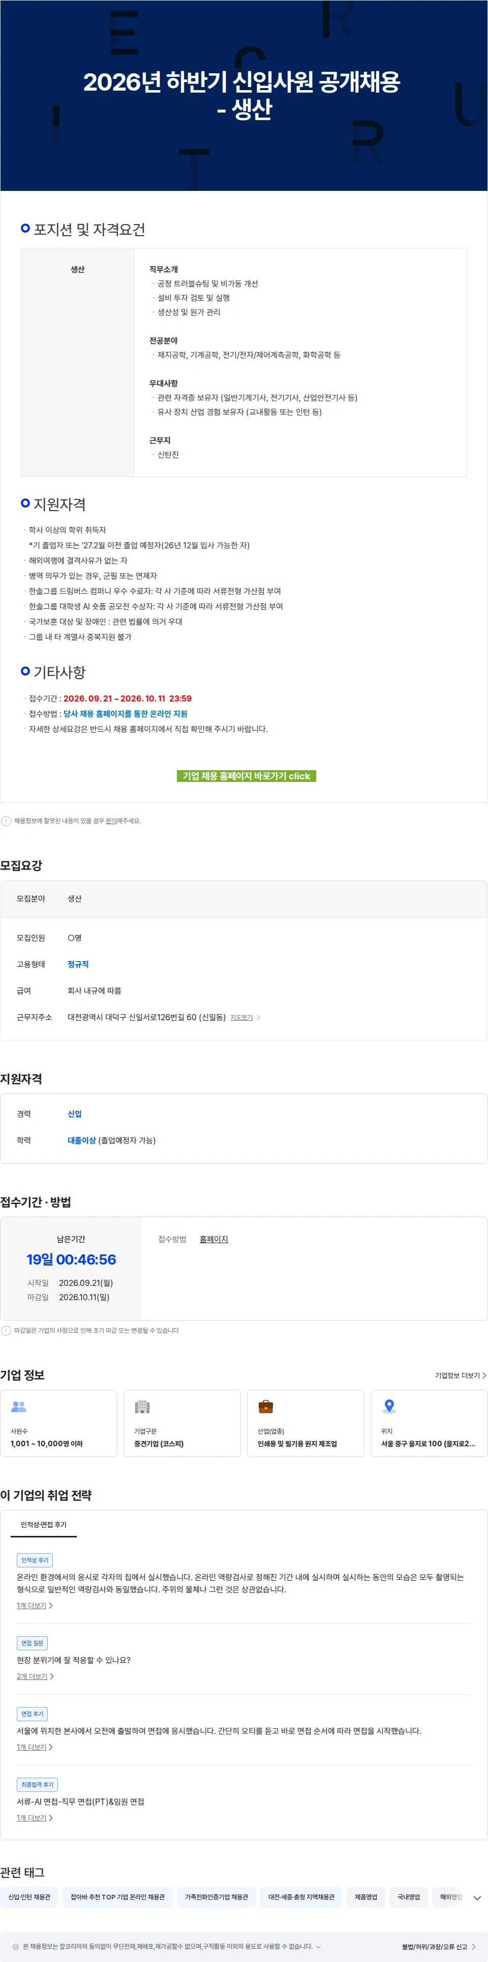Click the 국내영업 tag
The width and height of the screenshot is (488, 1962).
tap(408, 1896)
